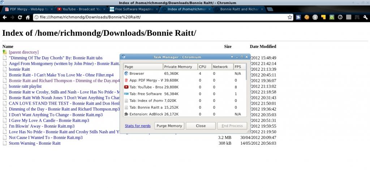Image resolution: width=370 pixels, height=188 pixels.
Task: Open I'm Blowin' Away - Bonnie Raitt.mp3
Action: click(42, 126)
